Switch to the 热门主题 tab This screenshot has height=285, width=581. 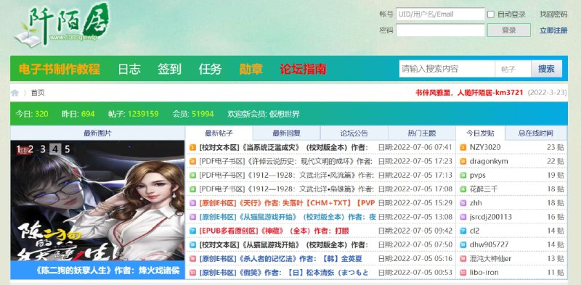pos(422,133)
